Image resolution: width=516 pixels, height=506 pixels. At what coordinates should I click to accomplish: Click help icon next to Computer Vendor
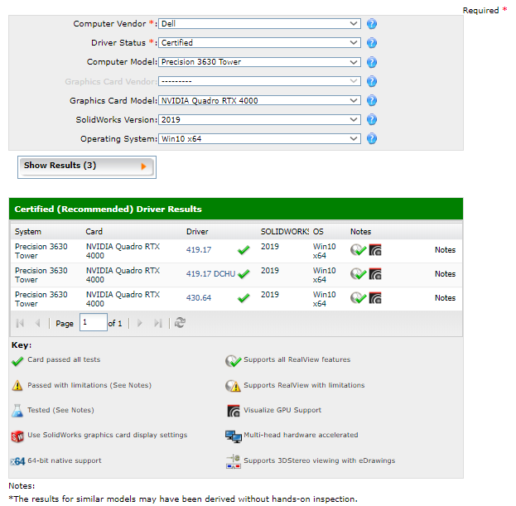pyautogui.click(x=372, y=24)
